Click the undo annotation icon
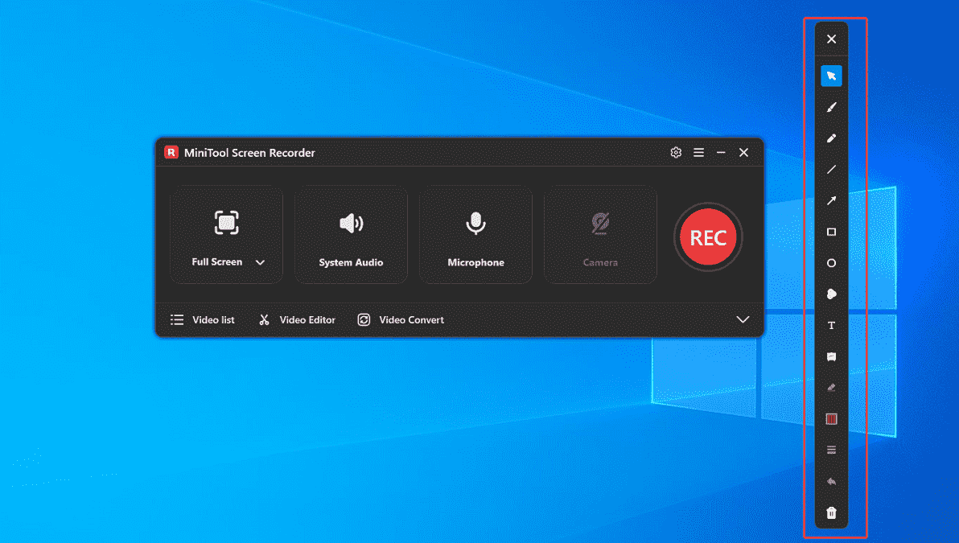The width and height of the screenshot is (959, 543). pos(831,480)
